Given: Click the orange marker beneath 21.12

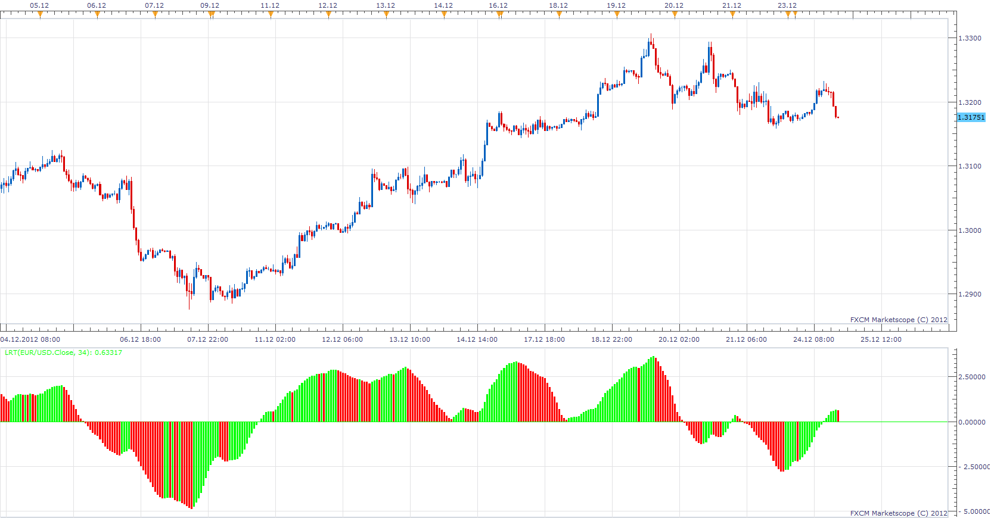Looking at the screenshot, I should (732, 14).
